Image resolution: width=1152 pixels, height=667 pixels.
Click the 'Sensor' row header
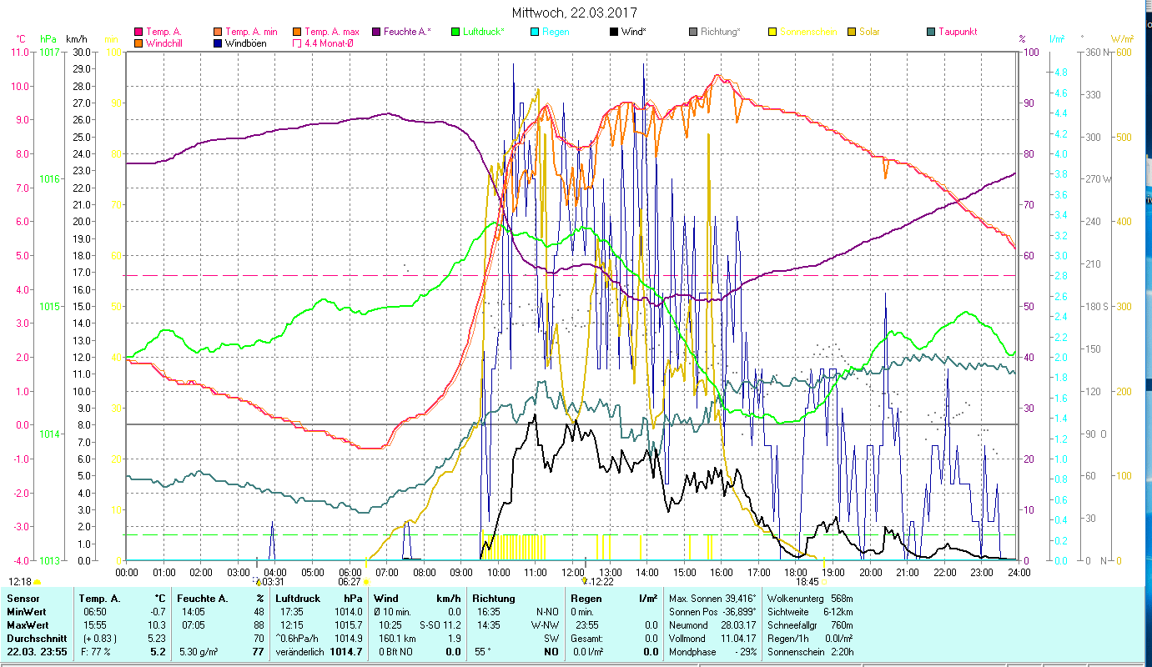point(22,599)
